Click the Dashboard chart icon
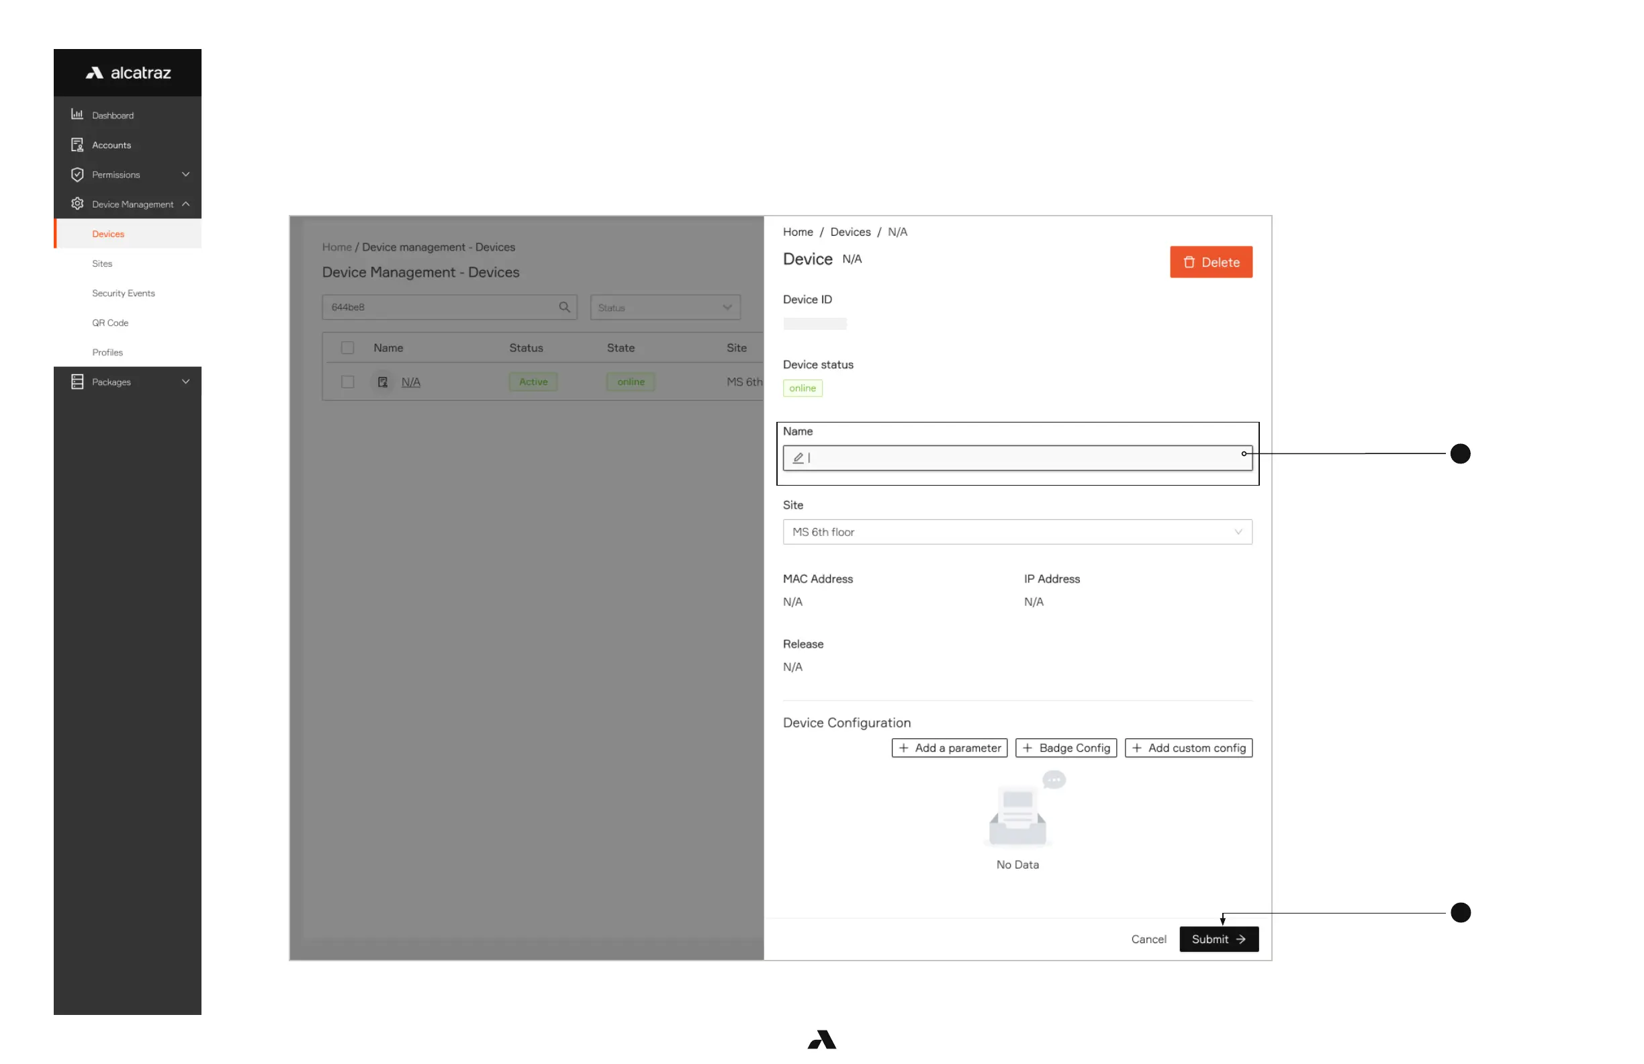This screenshot has width=1644, height=1064. 77,115
